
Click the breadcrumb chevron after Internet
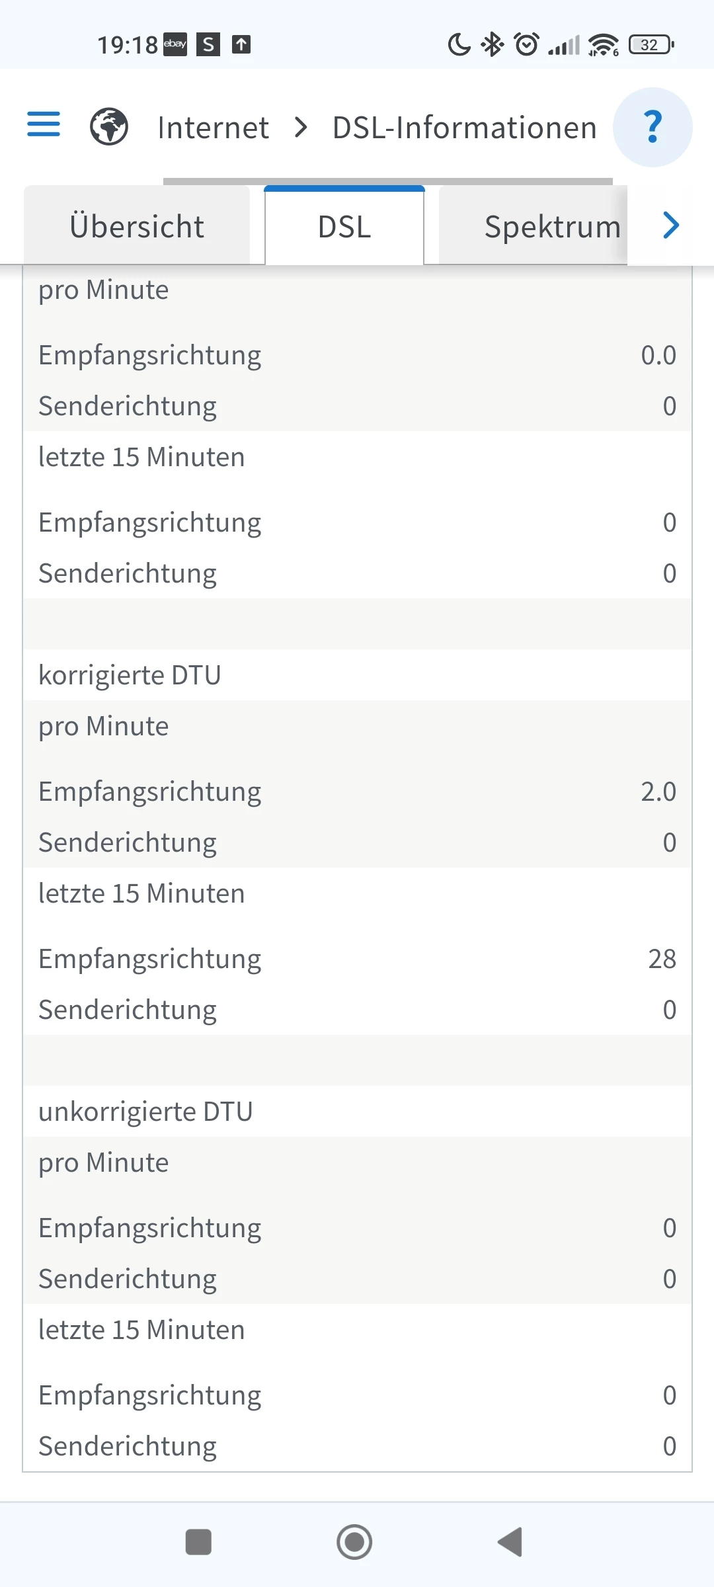[301, 127]
